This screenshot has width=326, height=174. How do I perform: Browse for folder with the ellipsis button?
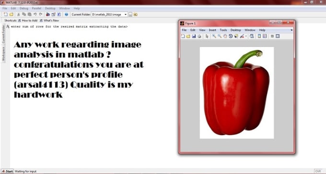click(130, 14)
